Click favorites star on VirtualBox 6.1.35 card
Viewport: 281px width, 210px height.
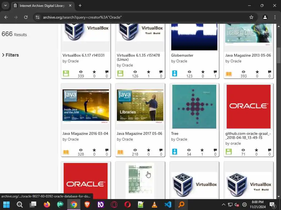pyautogui.click(x=148, y=72)
